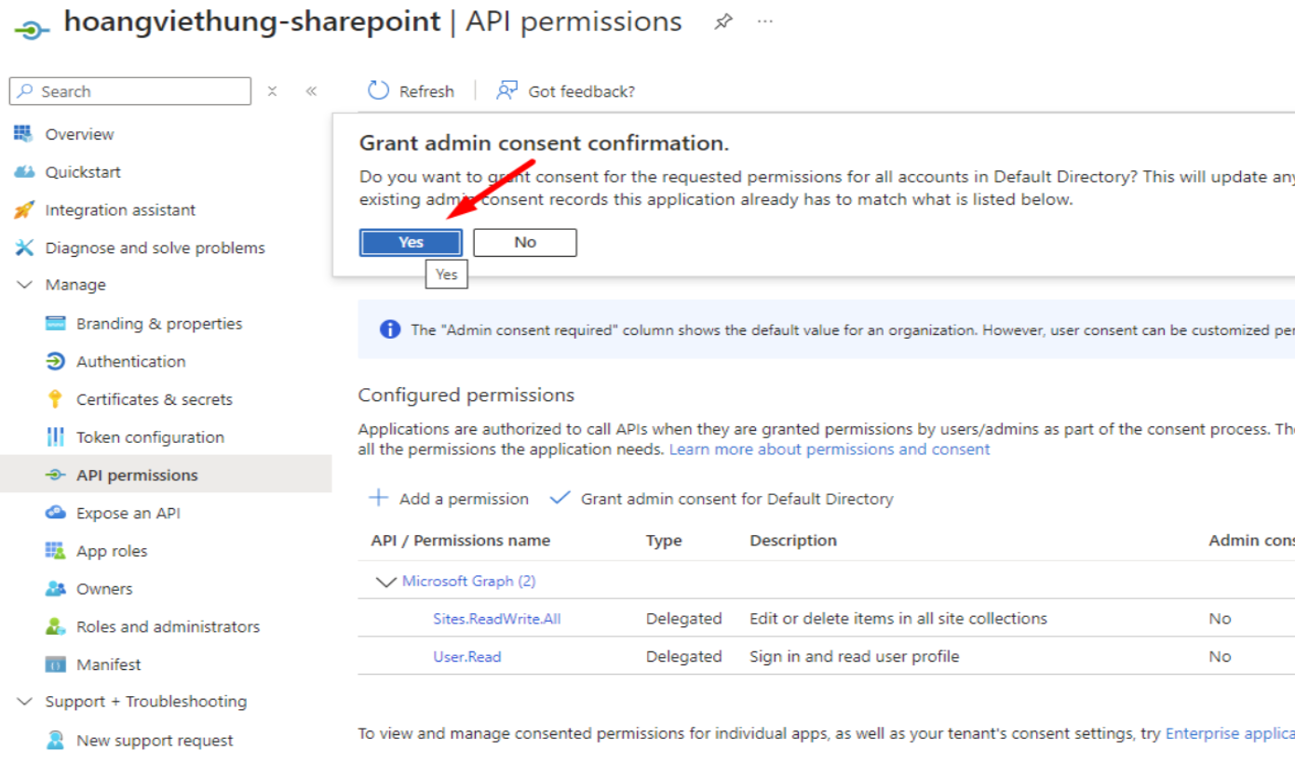
Task: Follow the Enterprise applications link
Action: coord(1230,733)
